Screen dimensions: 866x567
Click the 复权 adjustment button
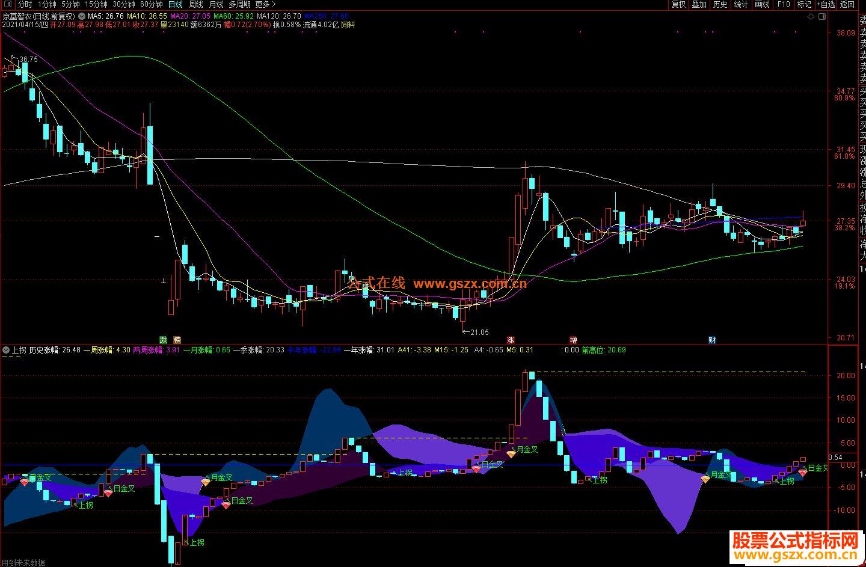tap(679, 4)
